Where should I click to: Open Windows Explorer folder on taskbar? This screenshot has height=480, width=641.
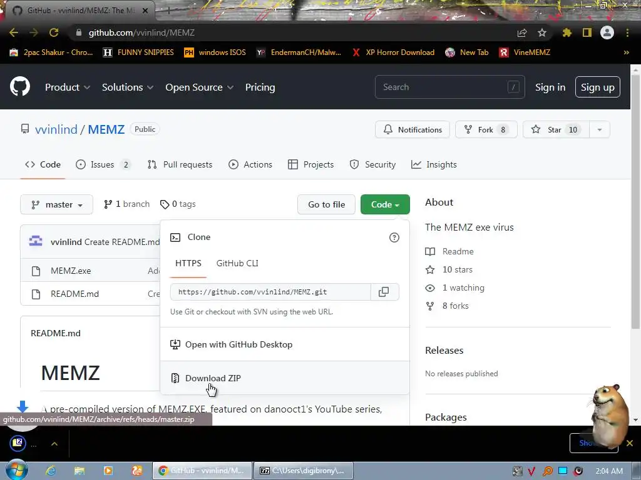coord(79,471)
